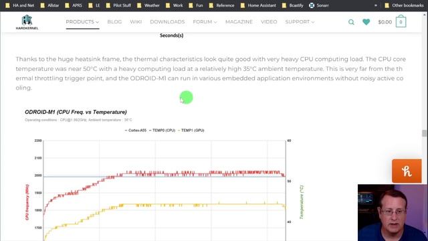Click the $0.00 cart total
The height and width of the screenshot is (241, 428).
click(385, 22)
